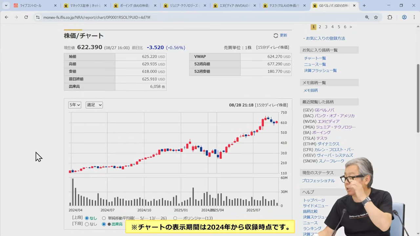Open 決算フラッシュ一覧 link
This screenshot has height=236, width=420.
point(320,70)
